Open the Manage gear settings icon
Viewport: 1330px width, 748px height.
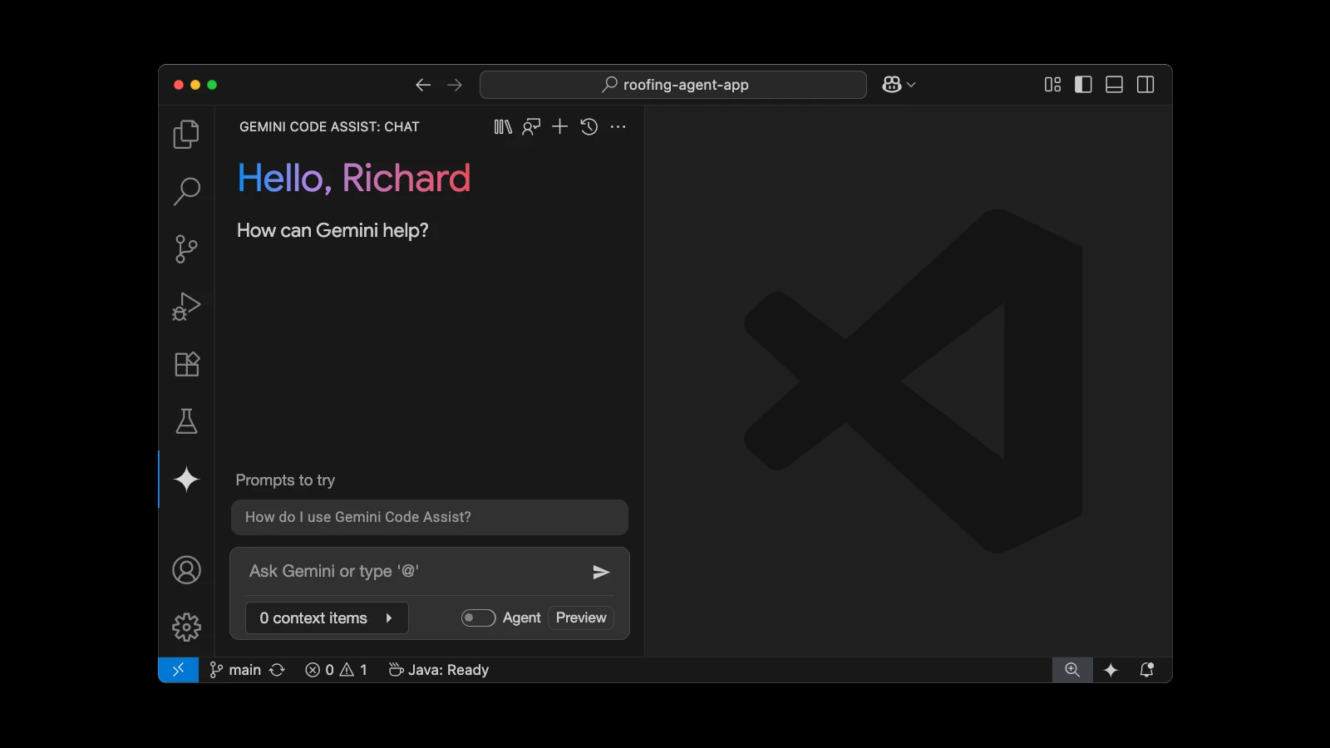click(x=186, y=627)
